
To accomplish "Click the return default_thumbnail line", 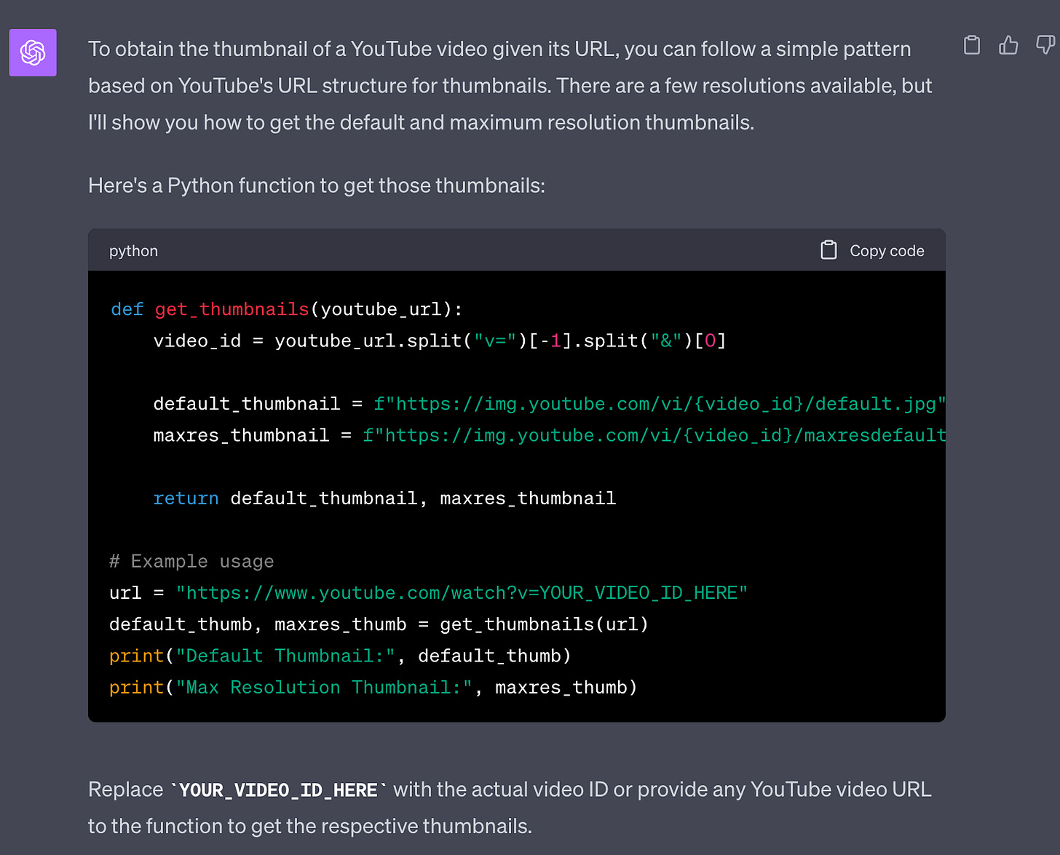I will point(384,498).
